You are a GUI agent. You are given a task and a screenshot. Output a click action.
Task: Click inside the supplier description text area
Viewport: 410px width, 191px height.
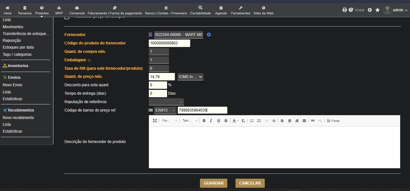pyautogui.click(x=274, y=147)
